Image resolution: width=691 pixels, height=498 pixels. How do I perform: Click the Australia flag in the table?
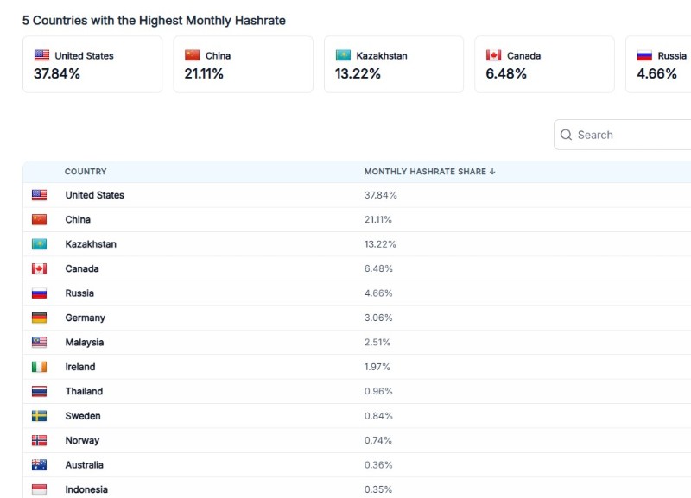click(x=39, y=465)
